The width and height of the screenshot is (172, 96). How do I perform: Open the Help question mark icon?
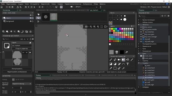[42, 7]
